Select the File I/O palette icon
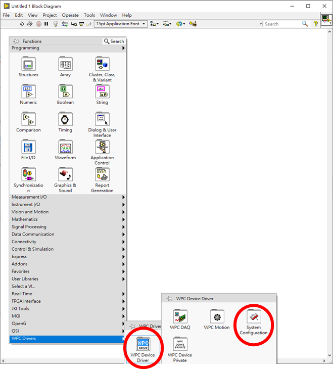The image size is (333, 369). tap(28, 148)
